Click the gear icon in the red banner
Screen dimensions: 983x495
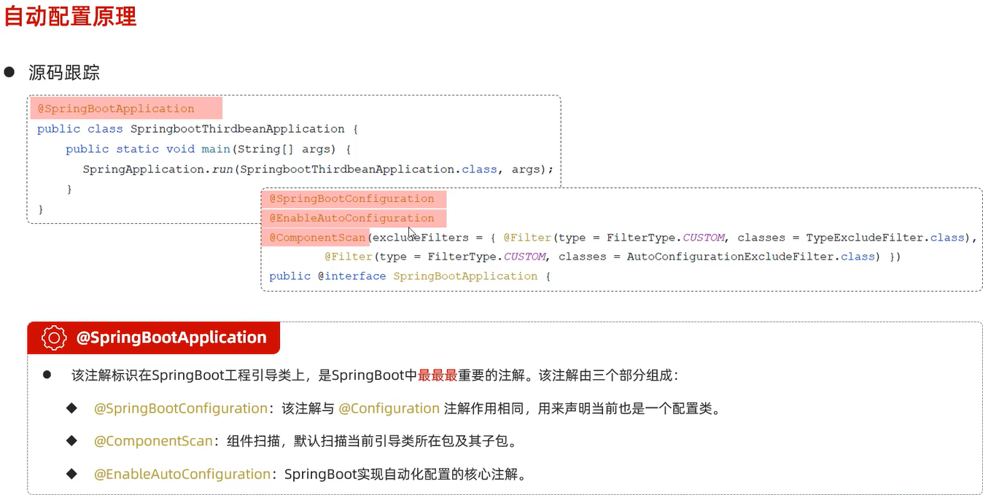coord(54,338)
